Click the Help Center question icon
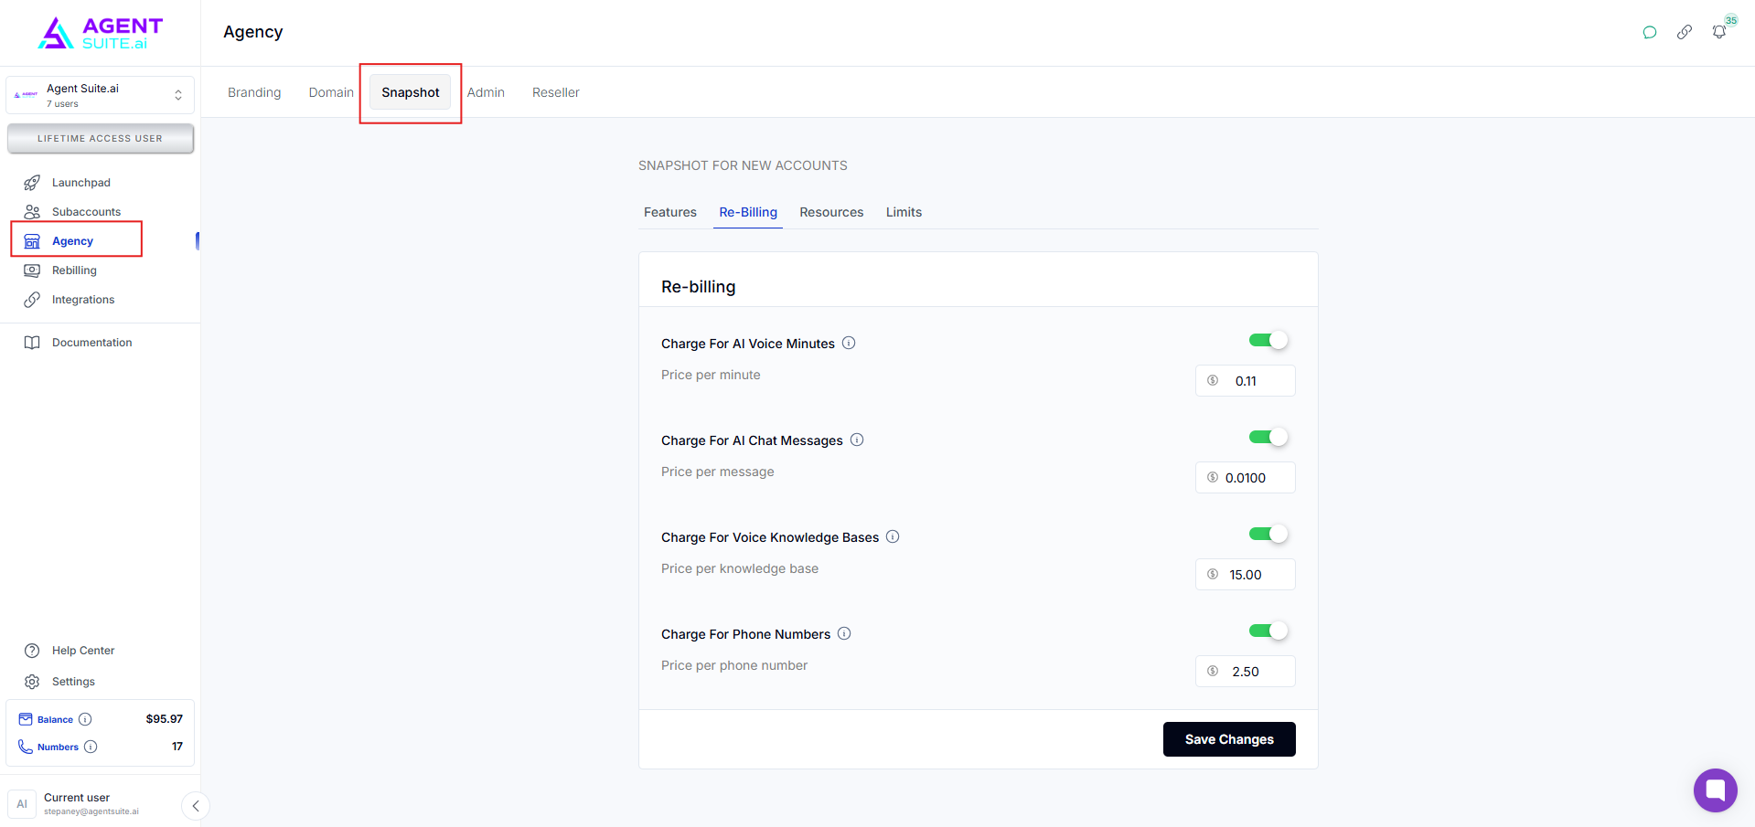1755x827 pixels. point(32,651)
